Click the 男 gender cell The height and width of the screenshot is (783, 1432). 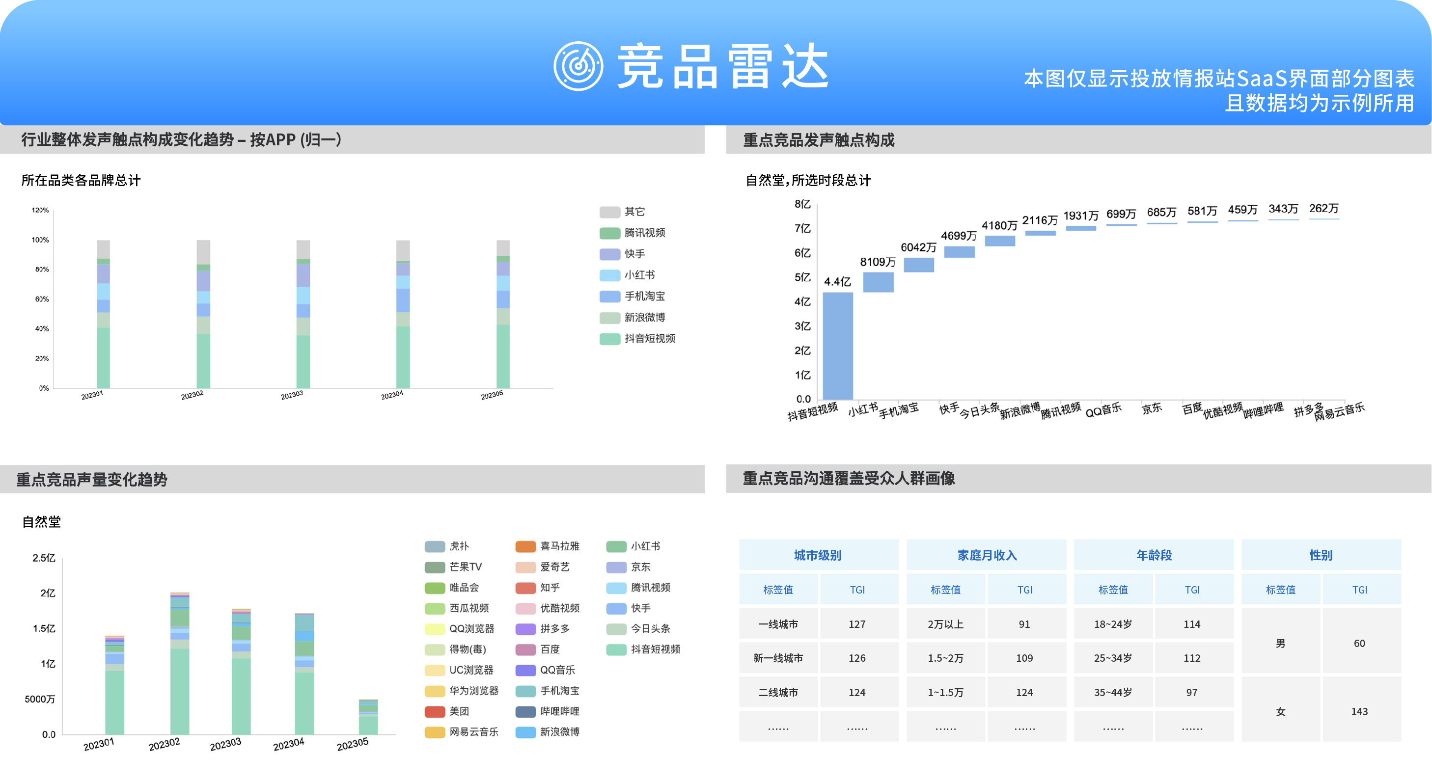[x=1280, y=641]
